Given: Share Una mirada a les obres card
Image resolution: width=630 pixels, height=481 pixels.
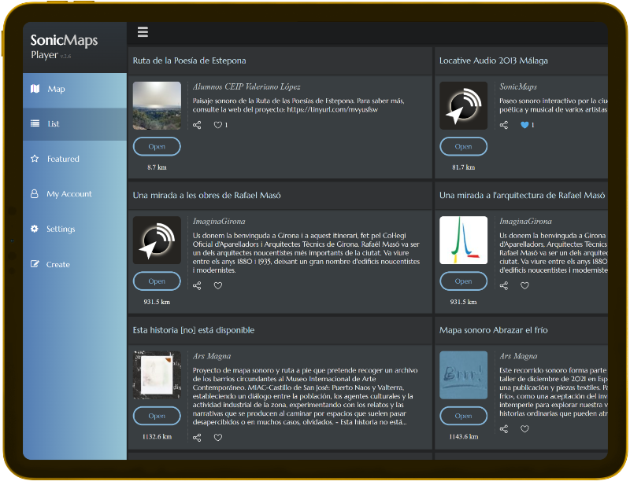Looking at the screenshot, I should click(197, 286).
